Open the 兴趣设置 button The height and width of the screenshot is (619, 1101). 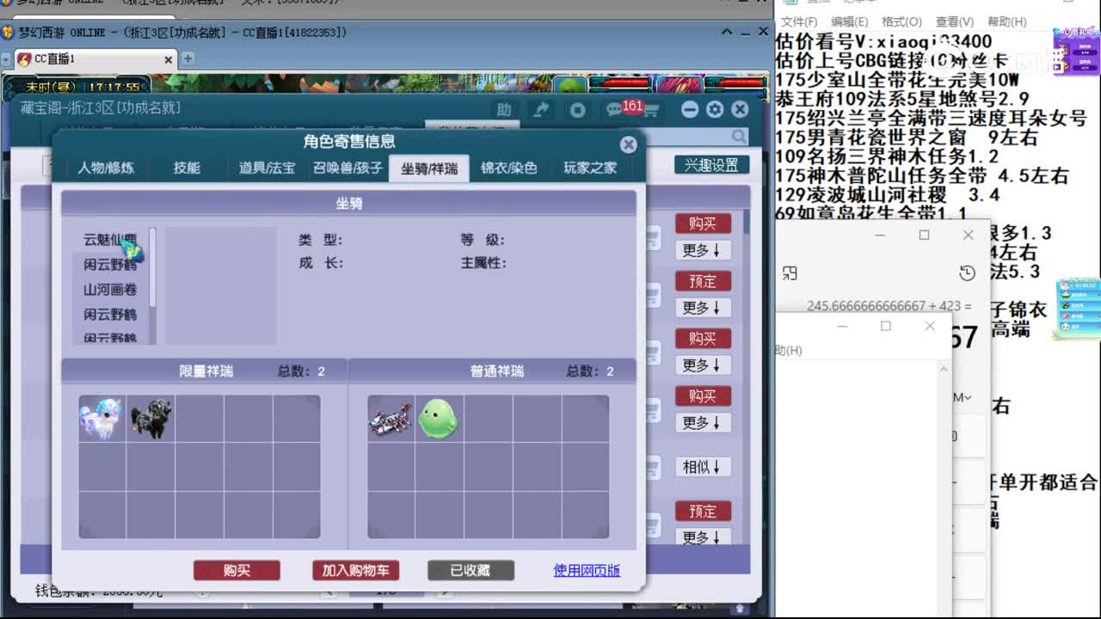click(711, 165)
